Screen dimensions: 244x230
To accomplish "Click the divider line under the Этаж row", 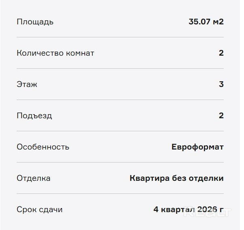I will coord(120,100).
